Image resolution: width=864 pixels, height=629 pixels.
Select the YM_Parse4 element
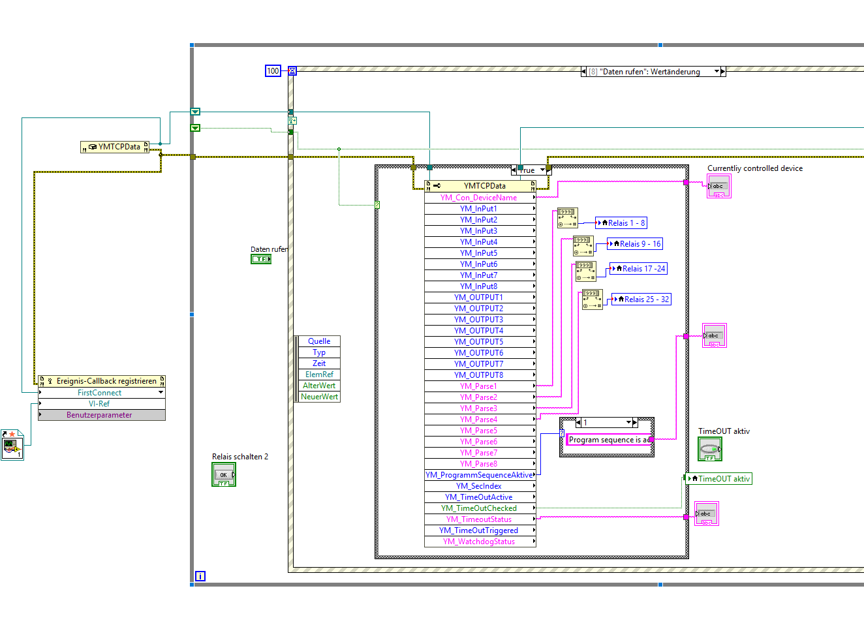click(480, 420)
